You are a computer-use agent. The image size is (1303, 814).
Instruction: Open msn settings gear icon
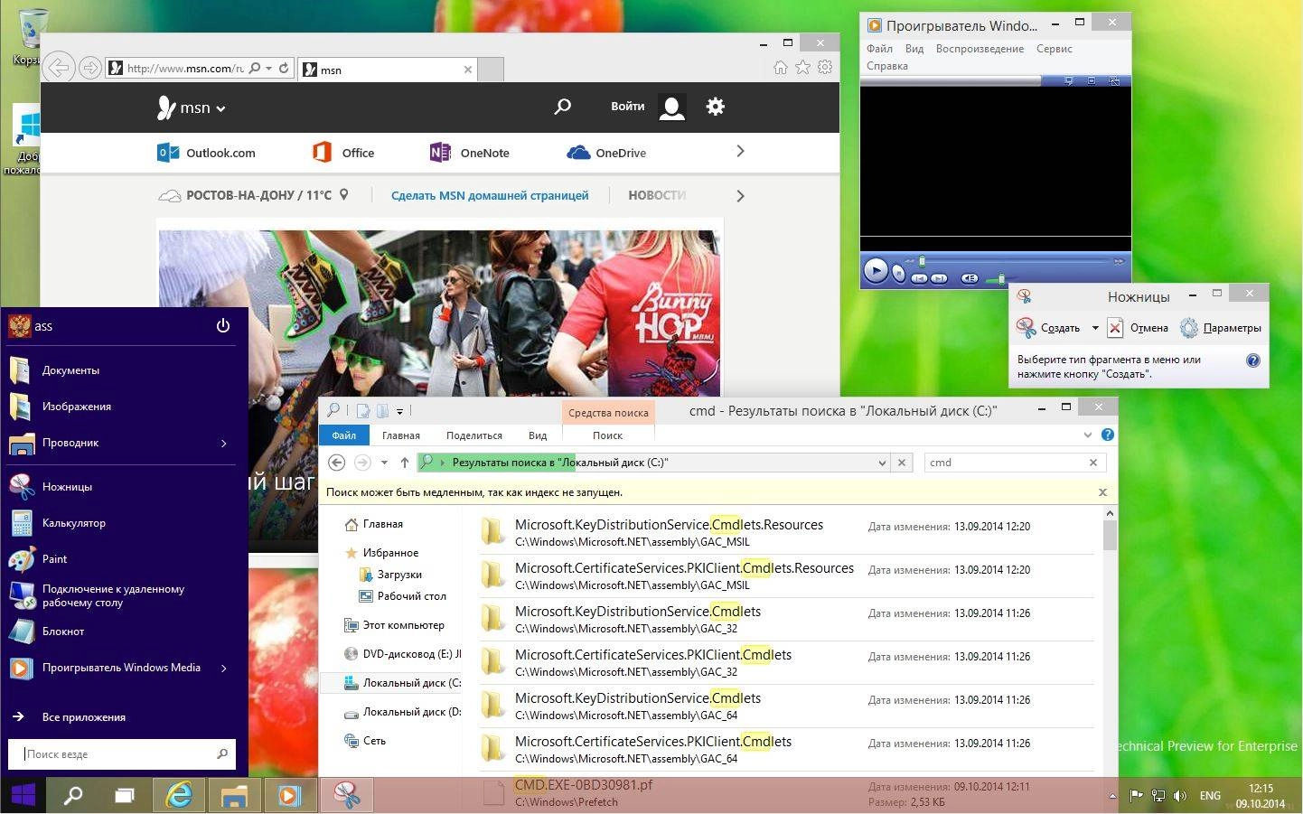(715, 107)
